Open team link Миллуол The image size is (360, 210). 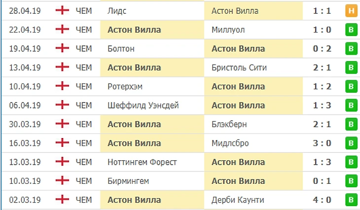pyautogui.click(x=228, y=30)
